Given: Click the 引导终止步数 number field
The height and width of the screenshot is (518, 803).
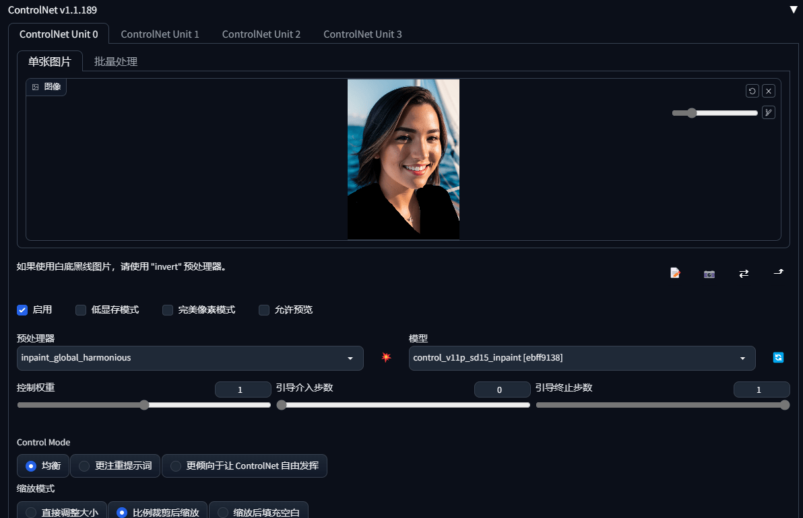Looking at the screenshot, I should tap(761, 390).
